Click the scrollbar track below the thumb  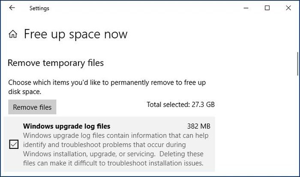coord(297,128)
